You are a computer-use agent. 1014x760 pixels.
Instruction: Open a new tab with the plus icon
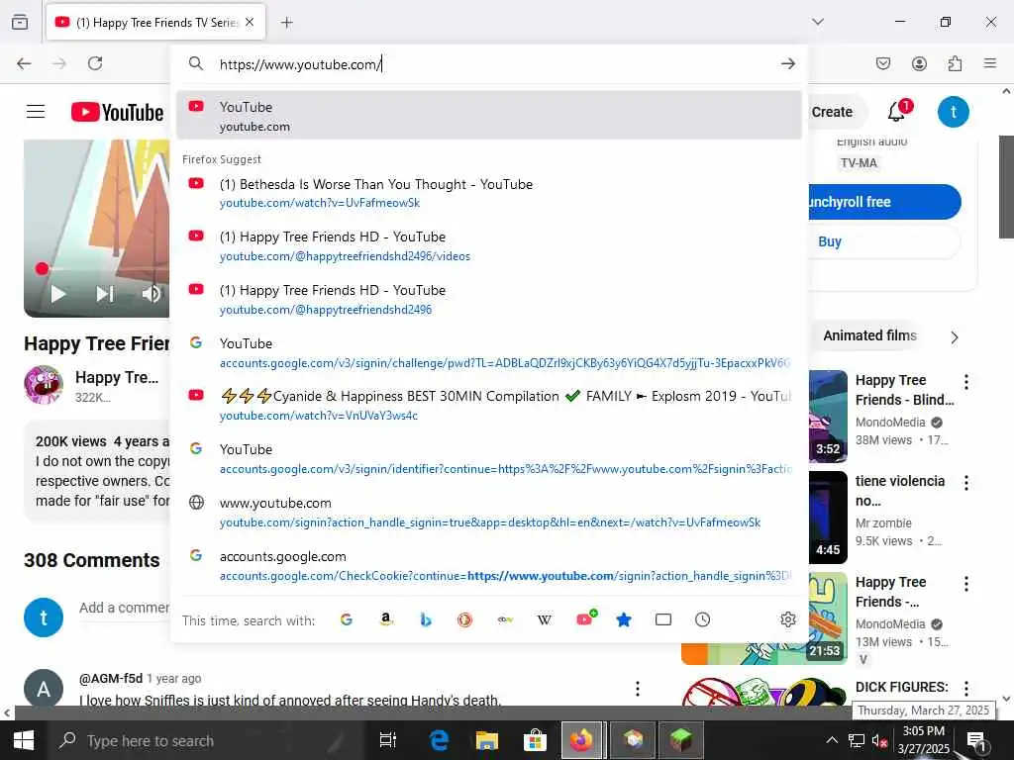pos(286,23)
